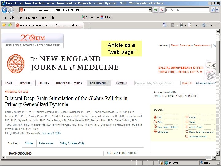Click the Add to Favorites star icon
Viewport: 221px width, 166px height.
point(10,25)
